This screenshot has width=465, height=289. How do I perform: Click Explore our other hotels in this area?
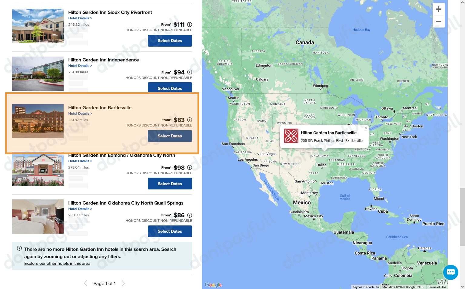click(x=57, y=263)
